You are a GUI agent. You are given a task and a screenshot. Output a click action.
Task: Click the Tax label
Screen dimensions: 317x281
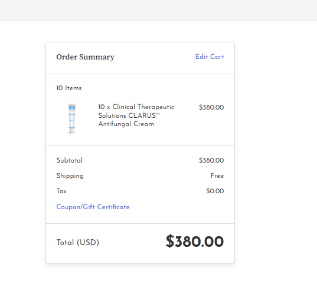point(61,191)
